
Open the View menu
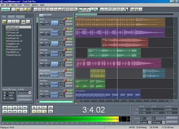pyautogui.click(x=13, y=5)
